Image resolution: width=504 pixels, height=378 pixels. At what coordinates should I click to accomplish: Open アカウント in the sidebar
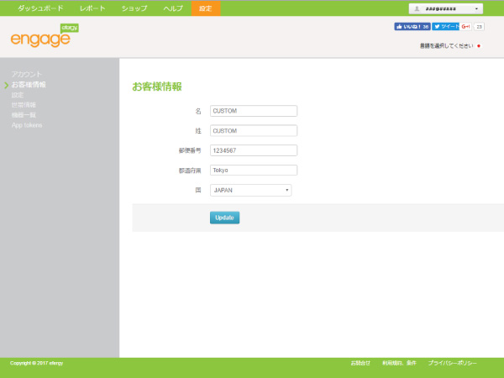click(x=27, y=74)
